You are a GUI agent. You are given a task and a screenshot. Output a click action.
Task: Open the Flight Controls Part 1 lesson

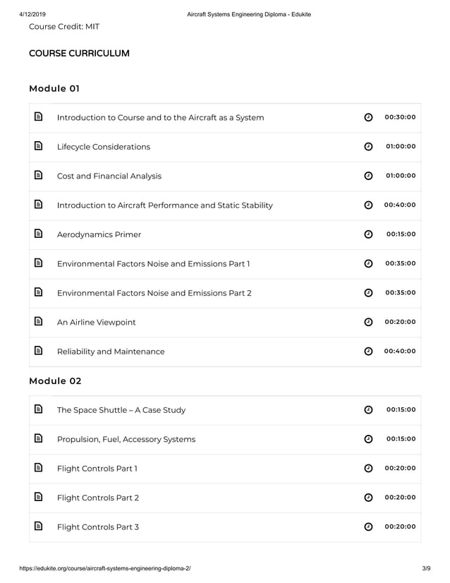tap(97, 469)
